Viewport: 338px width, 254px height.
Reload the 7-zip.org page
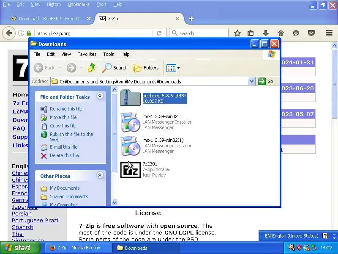click(159, 33)
